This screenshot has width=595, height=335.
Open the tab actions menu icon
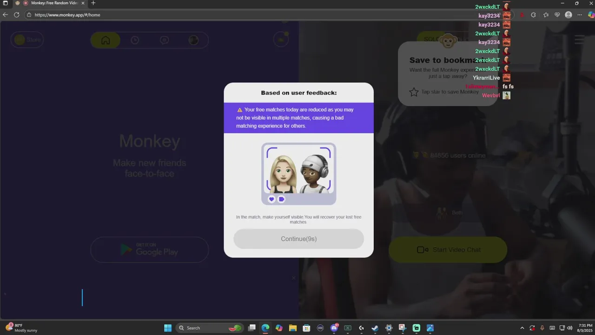point(6,3)
